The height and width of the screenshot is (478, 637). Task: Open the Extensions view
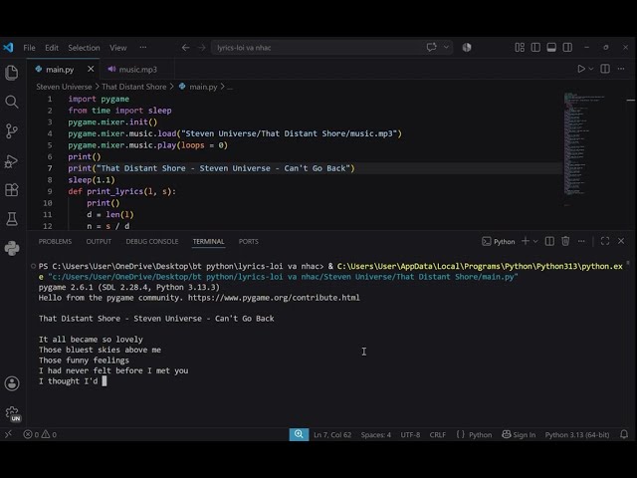[x=12, y=190]
